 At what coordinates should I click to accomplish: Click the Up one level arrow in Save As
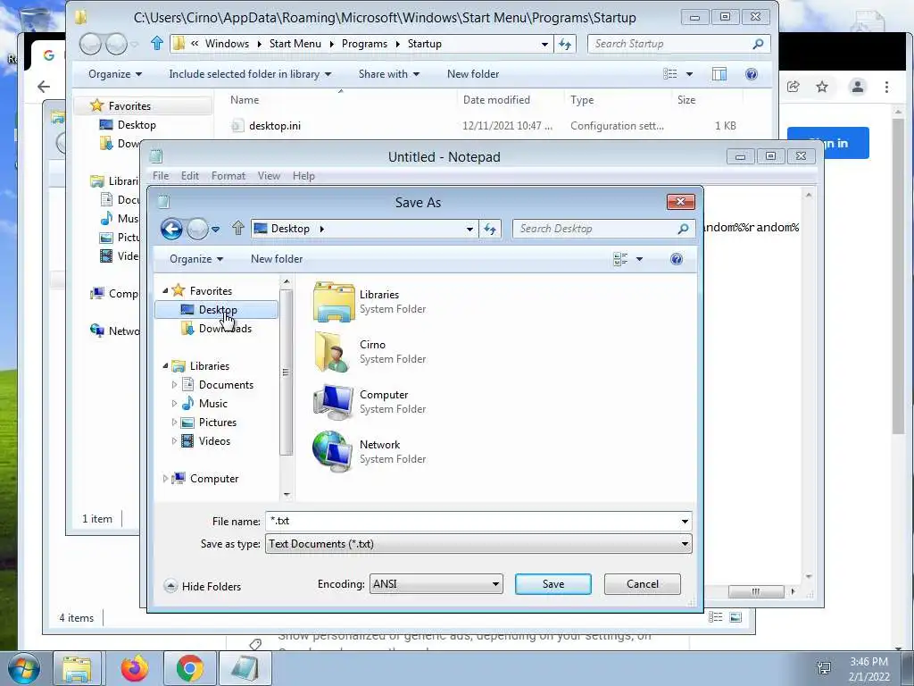point(237,228)
